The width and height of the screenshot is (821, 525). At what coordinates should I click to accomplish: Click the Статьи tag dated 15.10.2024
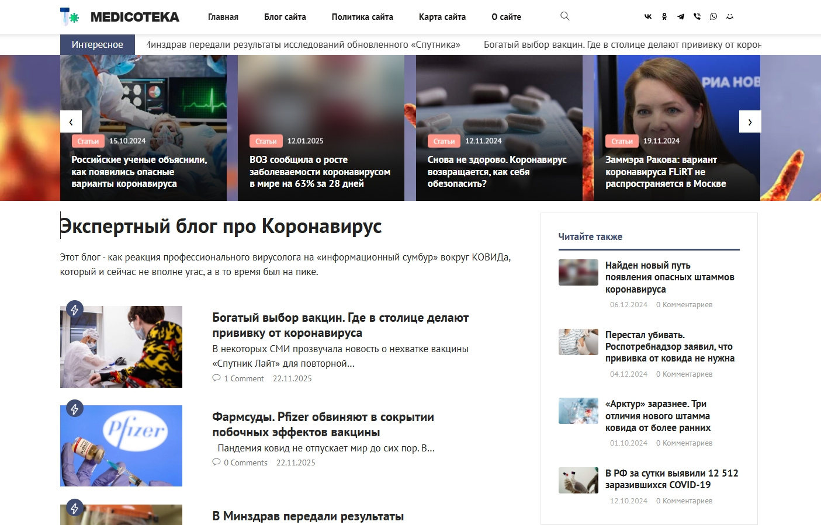[x=88, y=141]
